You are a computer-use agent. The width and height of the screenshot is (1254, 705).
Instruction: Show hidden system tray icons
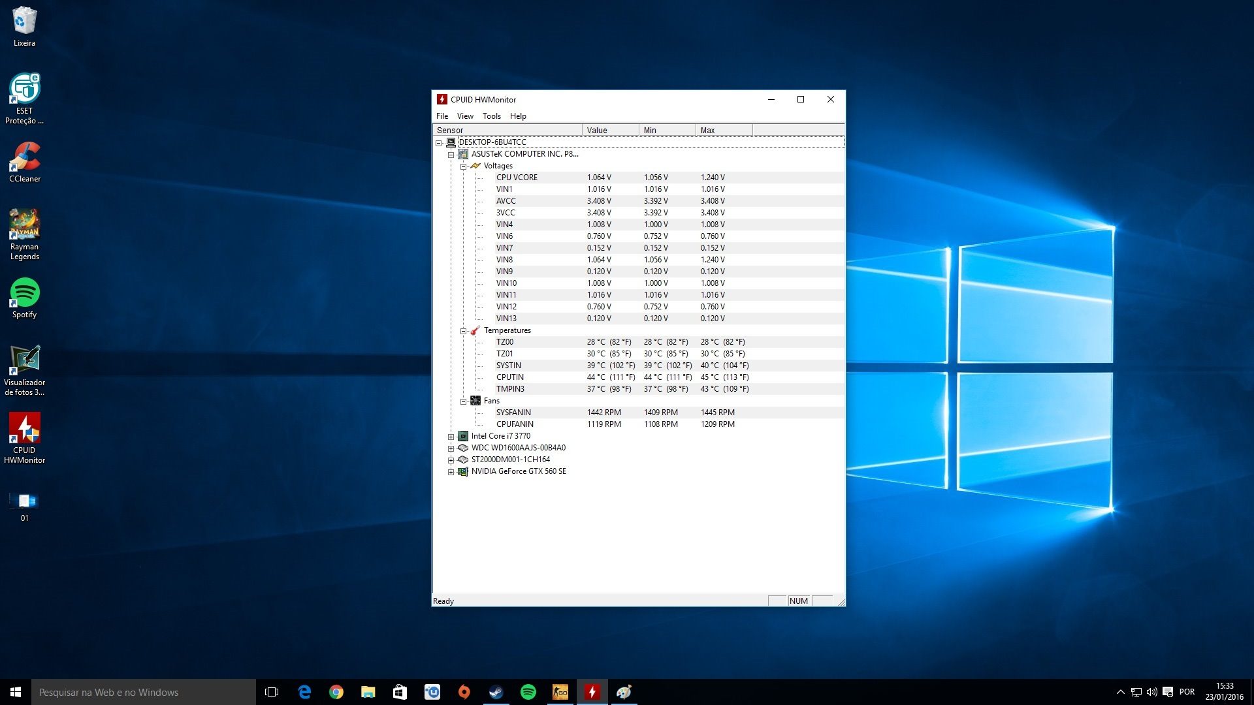[x=1121, y=692]
